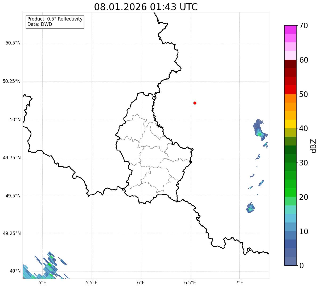The width and height of the screenshot is (320, 288).
Task: Click the '5°E' longitude label
Action: tap(42, 283)
